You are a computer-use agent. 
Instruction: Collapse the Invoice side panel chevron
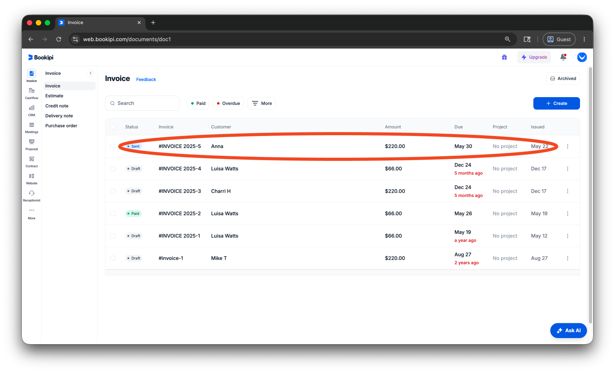click(x=91, y=73)
